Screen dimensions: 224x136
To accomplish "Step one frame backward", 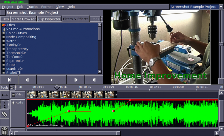I will 27,80.
